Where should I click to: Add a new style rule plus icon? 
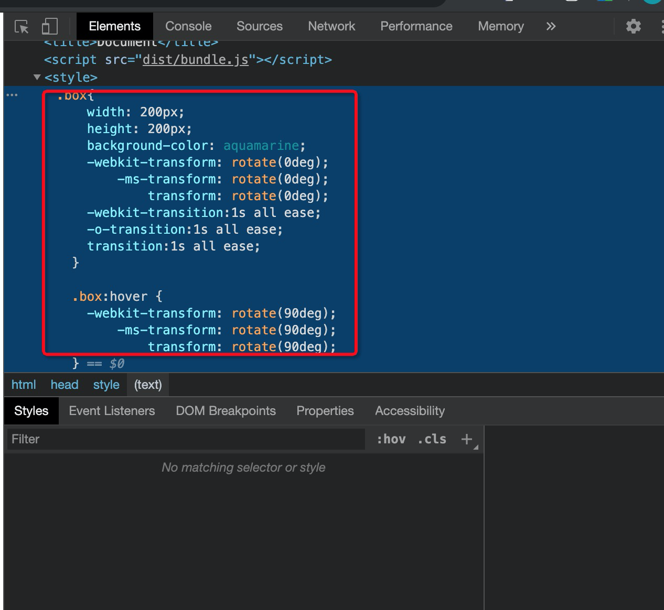[467, 439]
